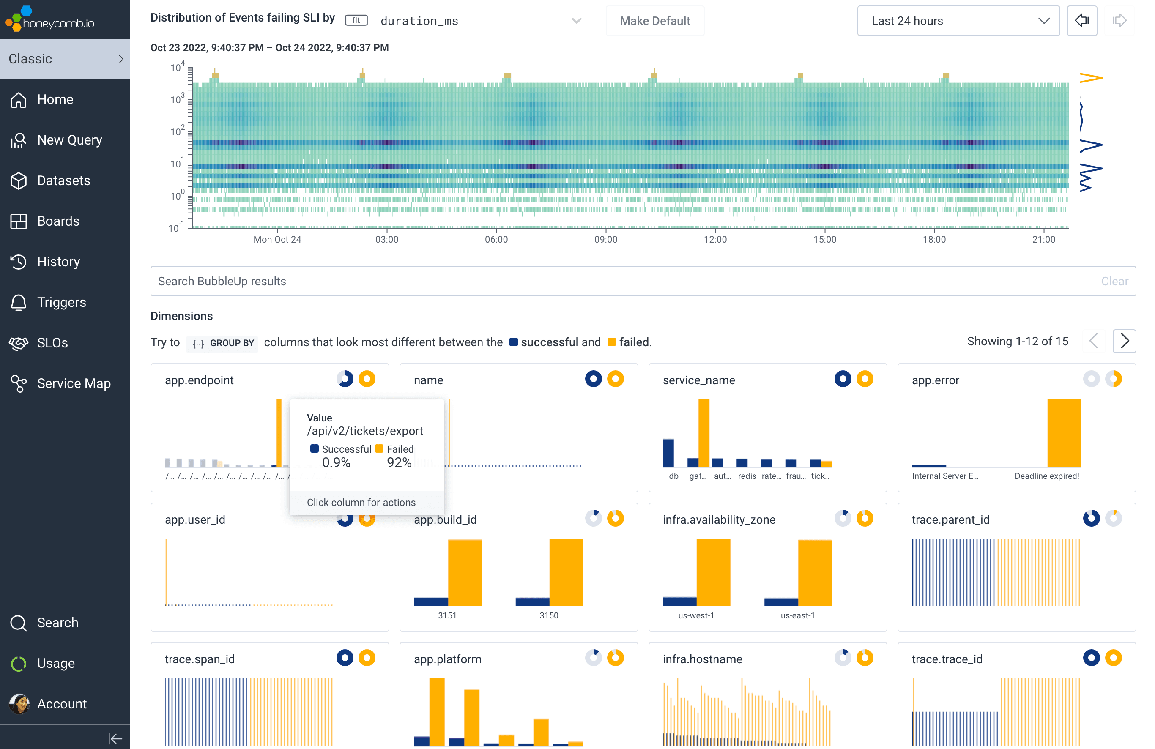The width and height of the screenshot is (1155, 749).
Task: Toggle orange failed circle on app.error
Action: [x=1113, y=379]
